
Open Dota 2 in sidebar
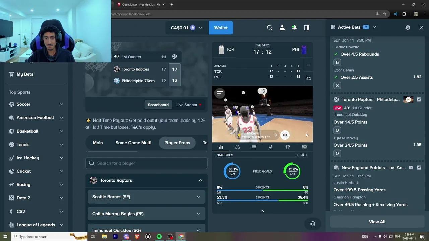tap(23, 198)
